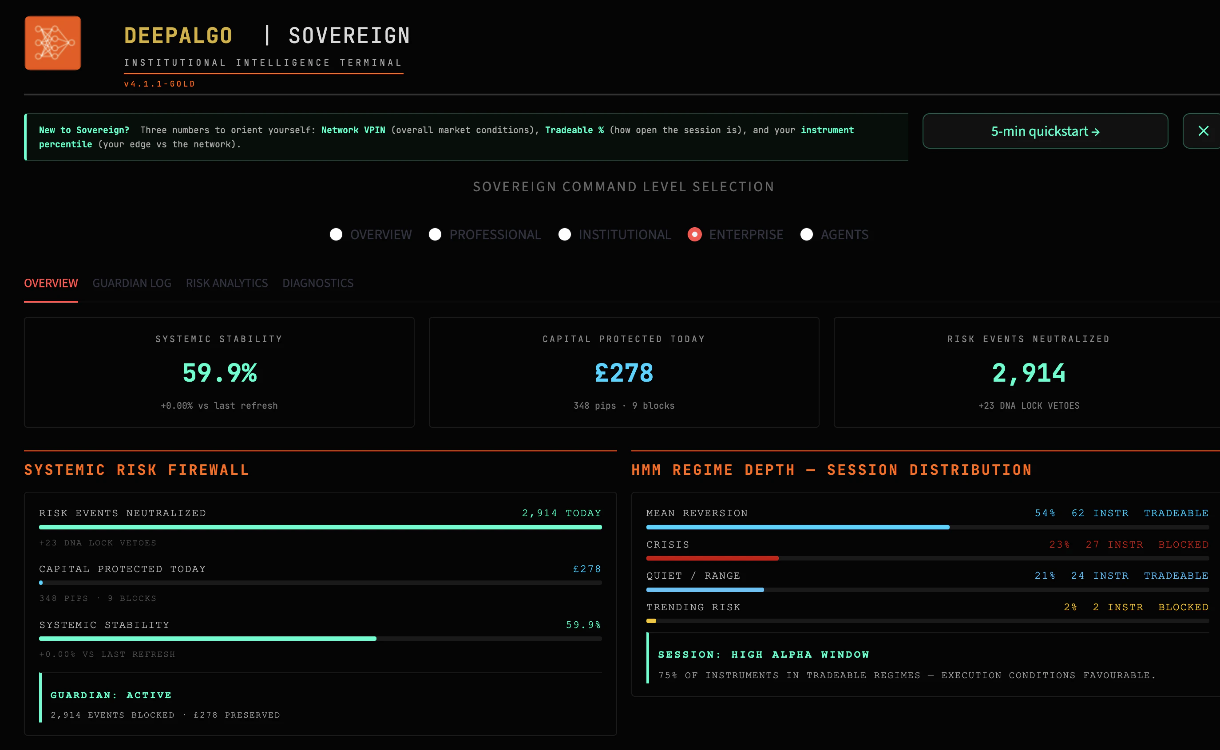Click INSTITUTIONAL INTELLIGENCE TERMINAL subtitle

(x=263, y=63)
